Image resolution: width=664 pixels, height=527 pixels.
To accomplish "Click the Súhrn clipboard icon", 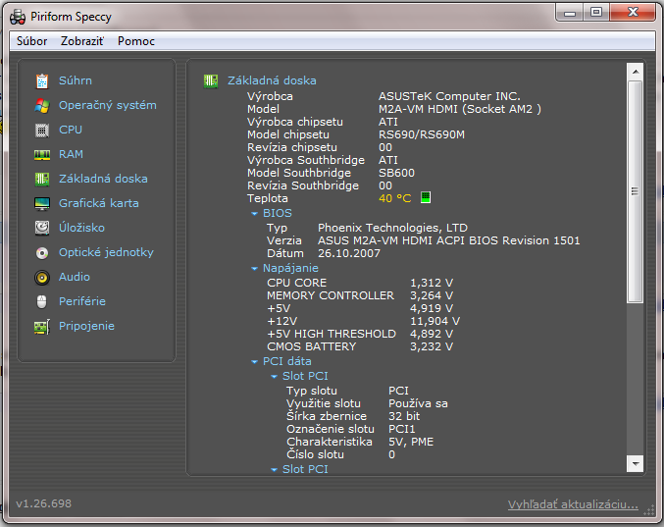I will [x=42, y=80].
